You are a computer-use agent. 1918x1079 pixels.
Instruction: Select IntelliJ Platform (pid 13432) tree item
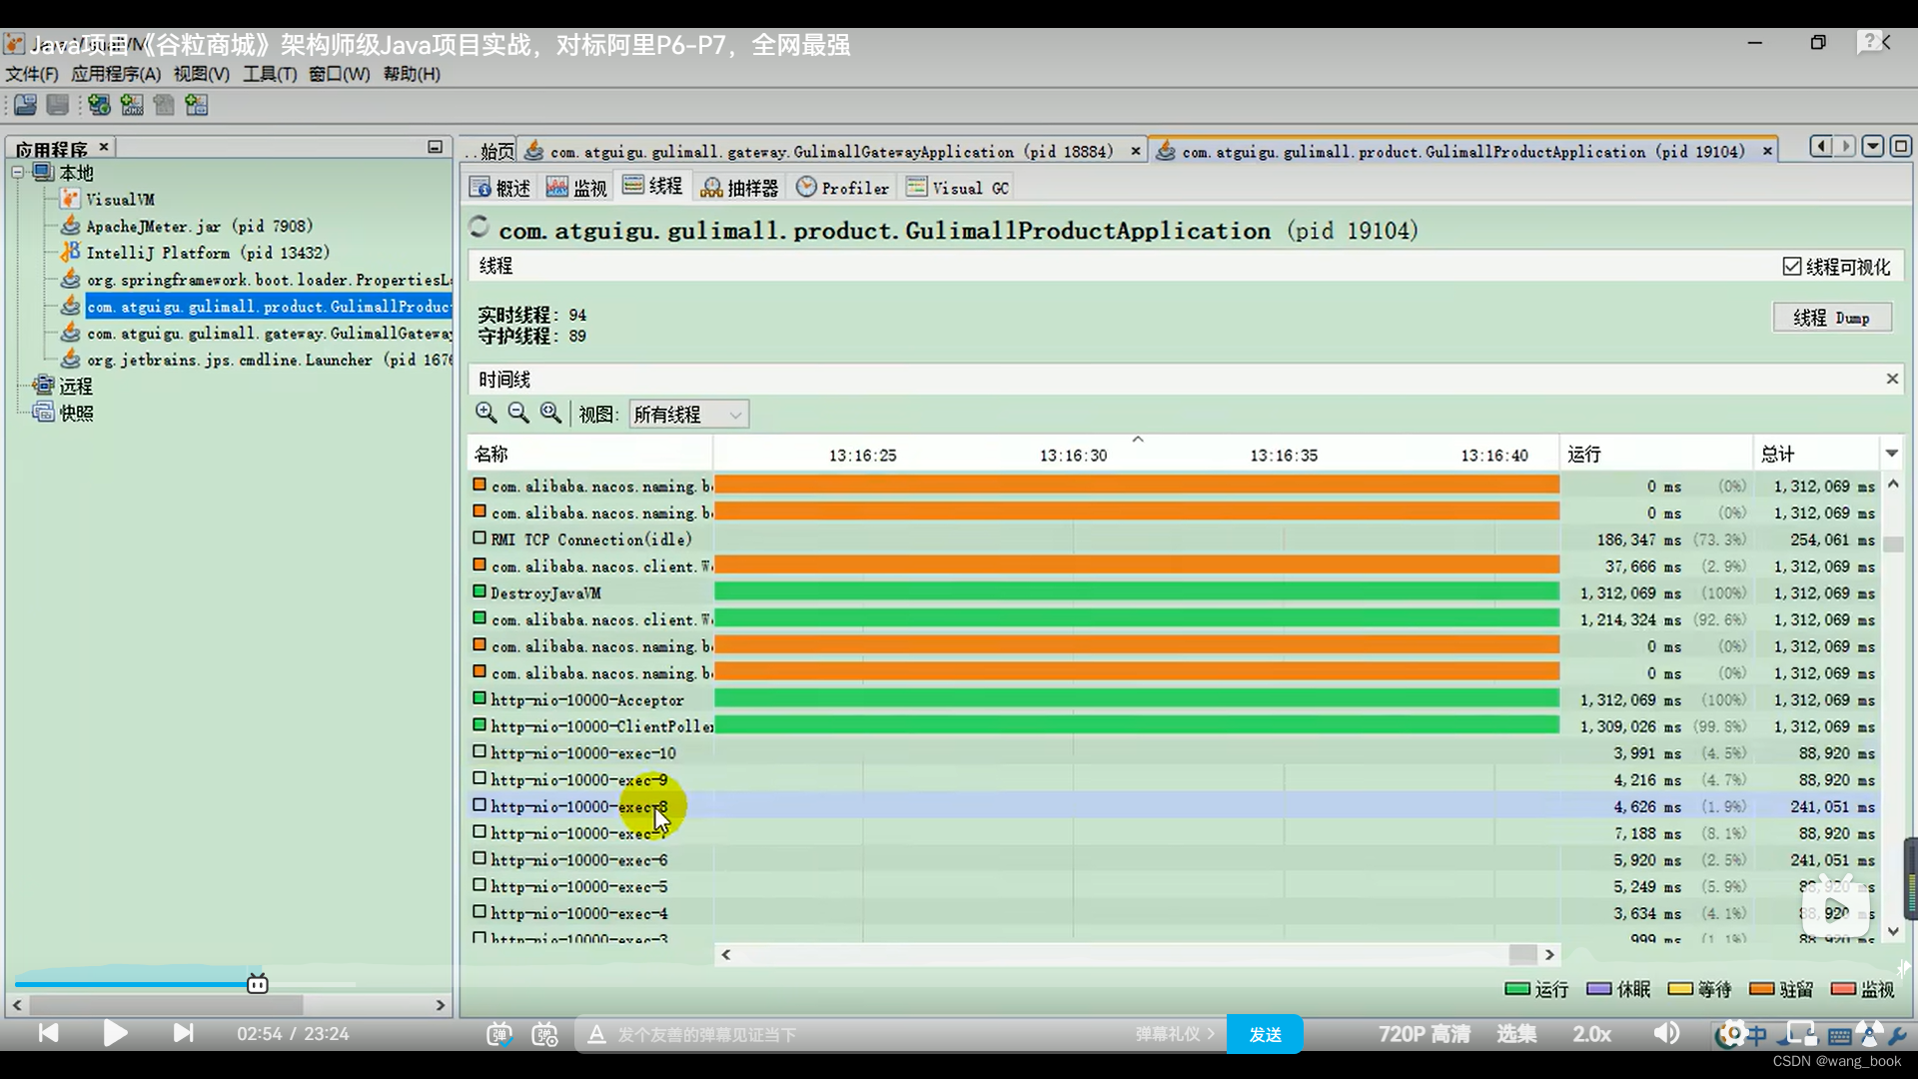tap(207, 253)
